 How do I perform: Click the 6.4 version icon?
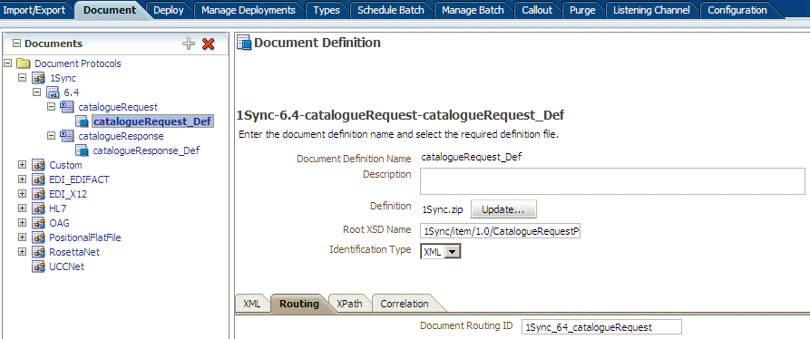(54, 92)
